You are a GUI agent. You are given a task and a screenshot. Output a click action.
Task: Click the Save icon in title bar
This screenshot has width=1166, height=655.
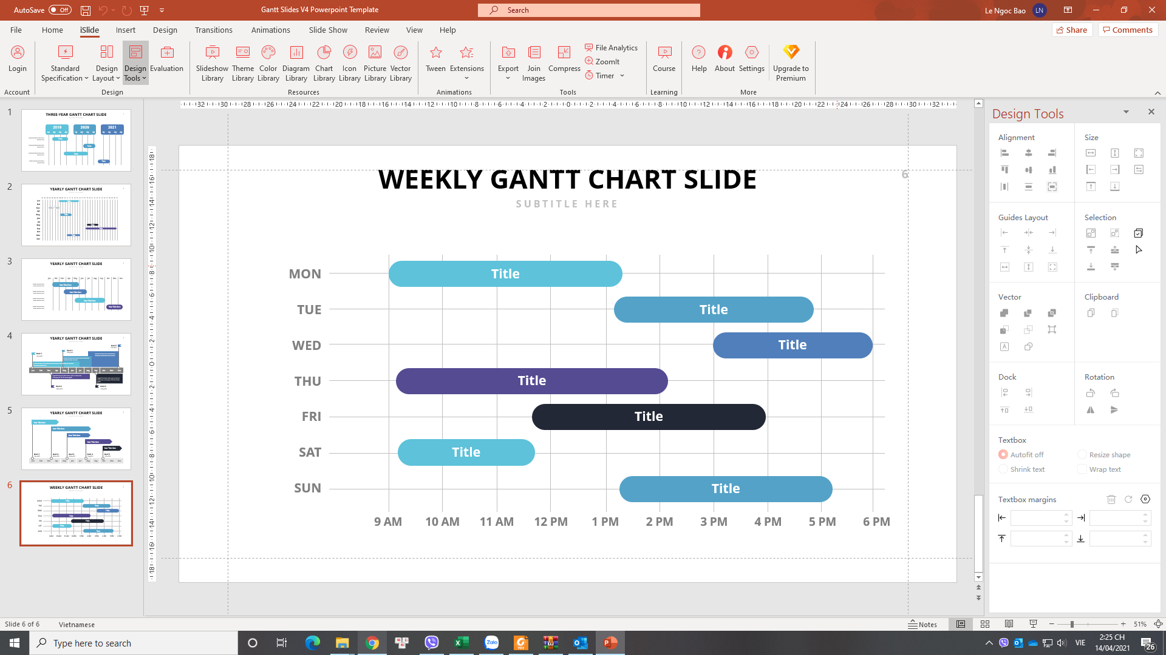86,10
